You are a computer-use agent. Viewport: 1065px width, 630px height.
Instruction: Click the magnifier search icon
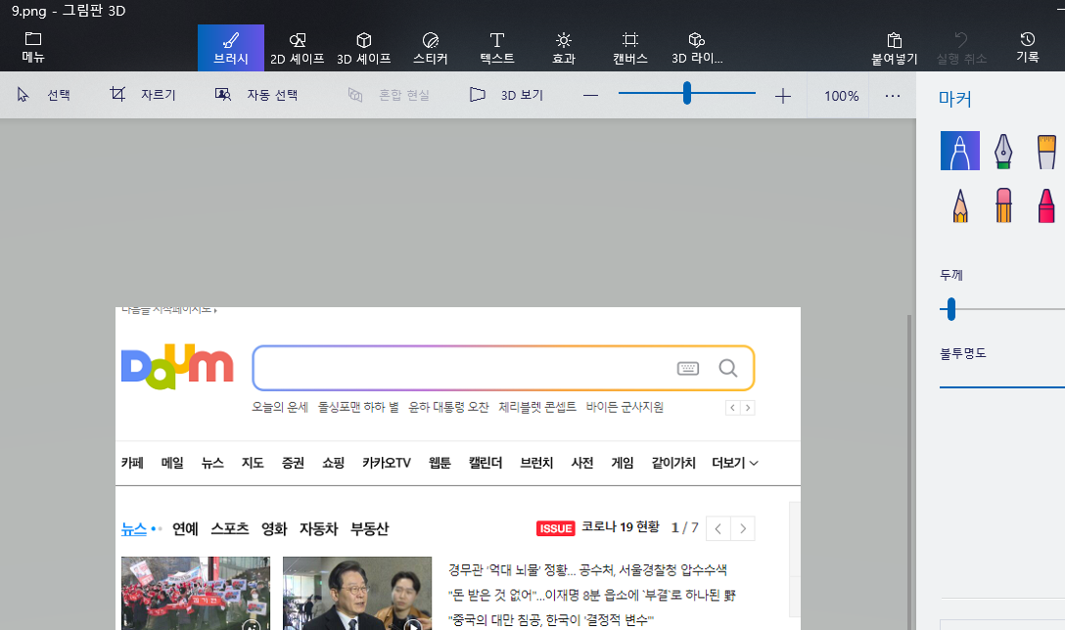coord(728,368)
